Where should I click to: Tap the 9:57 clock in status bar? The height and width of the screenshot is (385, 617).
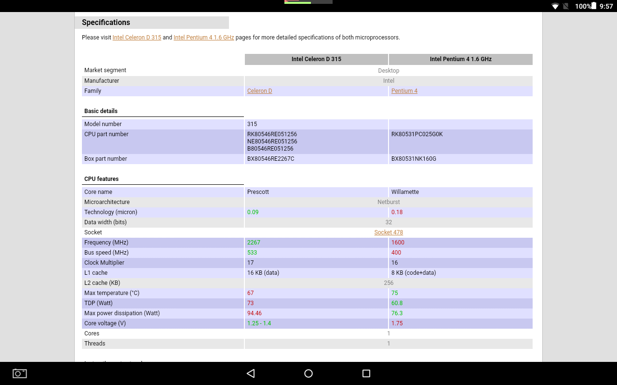606,6
